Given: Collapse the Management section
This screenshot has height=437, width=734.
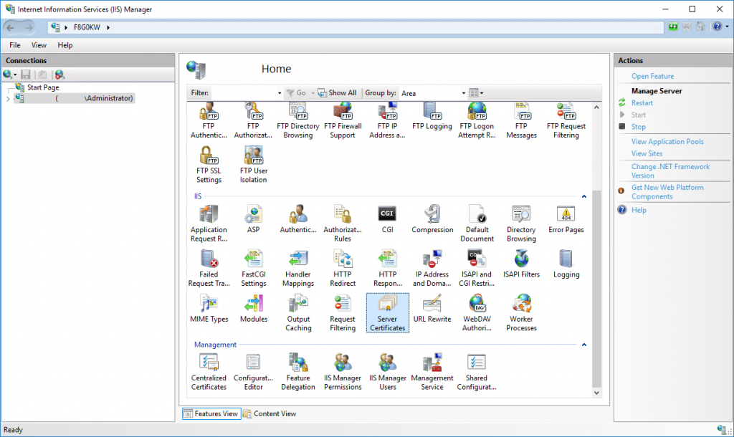Looking at the screenshot, I should (x=583, y=345).
